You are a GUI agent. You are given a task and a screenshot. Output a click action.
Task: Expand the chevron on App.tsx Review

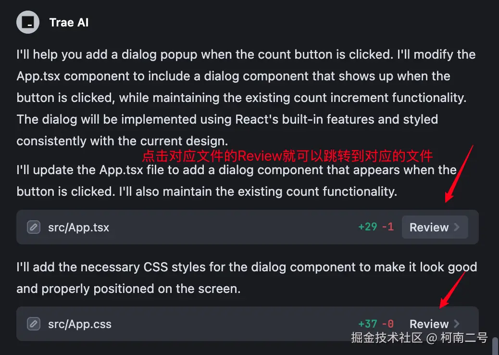point(457,227)
